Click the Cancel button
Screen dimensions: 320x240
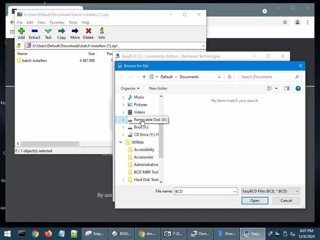(286, 201)
